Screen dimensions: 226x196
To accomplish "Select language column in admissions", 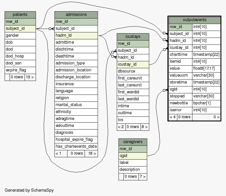I will click(76, 91).
